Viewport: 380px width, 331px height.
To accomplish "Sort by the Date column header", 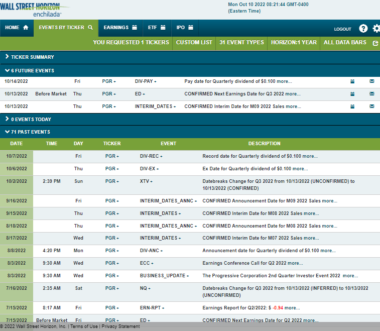I will coord(17,144).
